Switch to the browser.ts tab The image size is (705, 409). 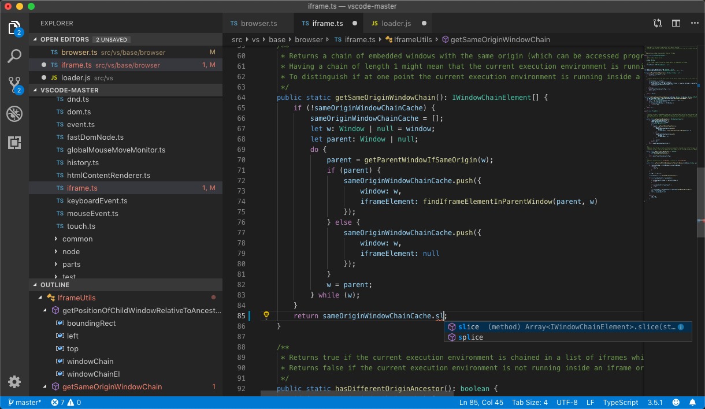tap(258, 24)
